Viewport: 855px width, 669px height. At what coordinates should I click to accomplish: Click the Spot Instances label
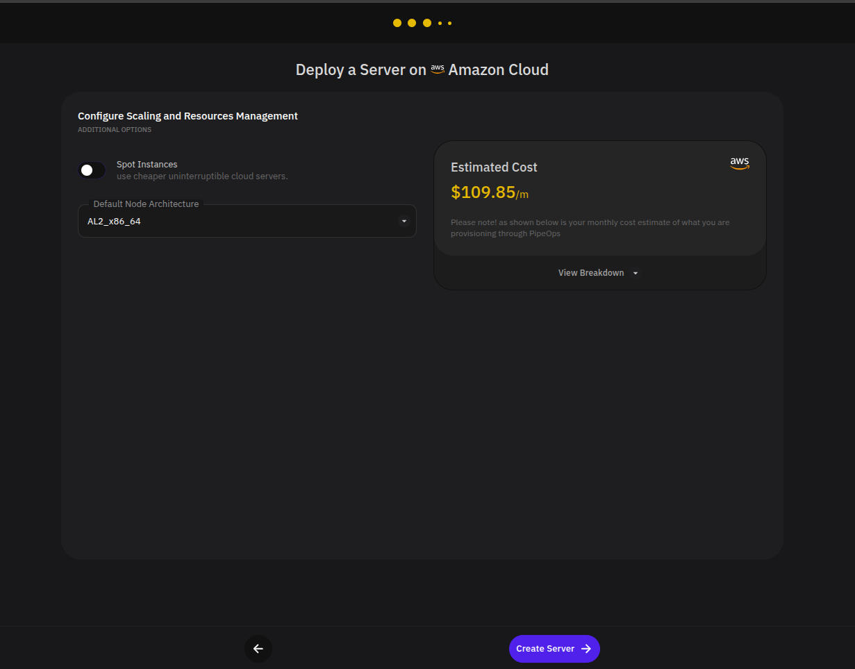coord(147,165)
